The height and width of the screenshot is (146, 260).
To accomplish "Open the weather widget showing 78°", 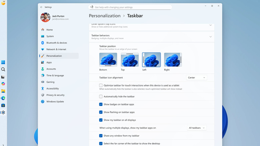I will [x=3, y=2].
